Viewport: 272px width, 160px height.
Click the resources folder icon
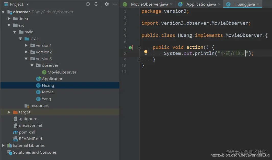click(x=27, y=106)
